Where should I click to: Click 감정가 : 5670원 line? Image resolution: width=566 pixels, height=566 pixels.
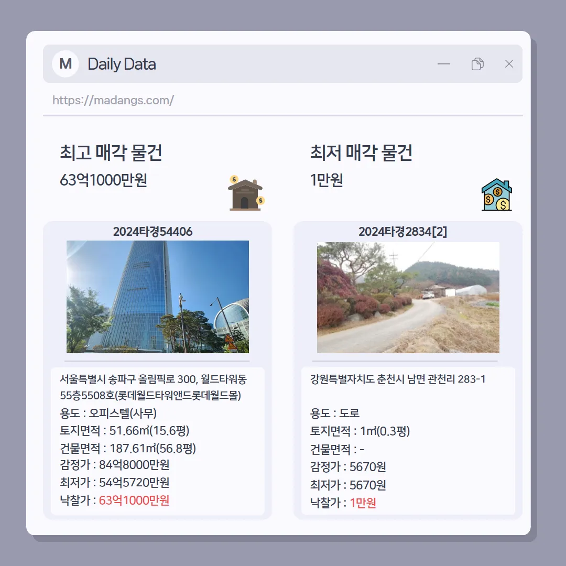point(348,467)
